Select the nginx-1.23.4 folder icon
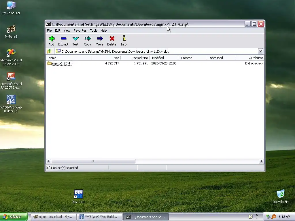This screenshot has height=221, width=295. pos(49,63)
